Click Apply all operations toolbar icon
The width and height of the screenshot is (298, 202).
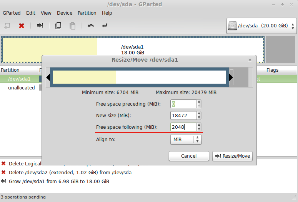pyautogui.click(x=105, y=26)
